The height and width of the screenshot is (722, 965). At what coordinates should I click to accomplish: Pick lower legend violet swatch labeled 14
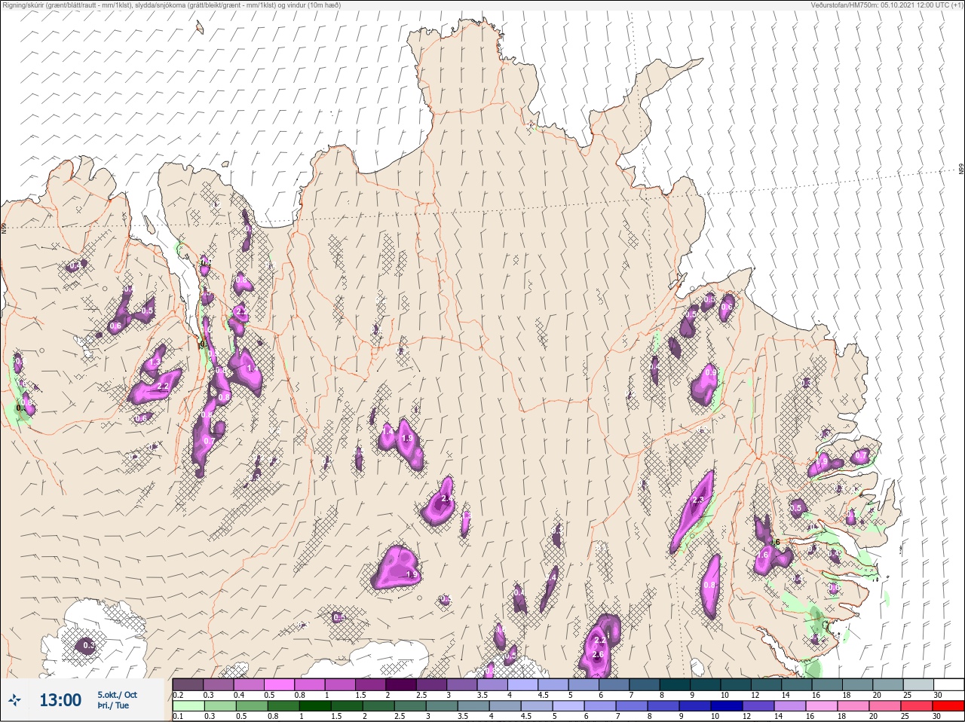coord(790,706)
